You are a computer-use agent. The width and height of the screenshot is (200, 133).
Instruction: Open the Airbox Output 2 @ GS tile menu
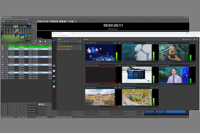120,87
